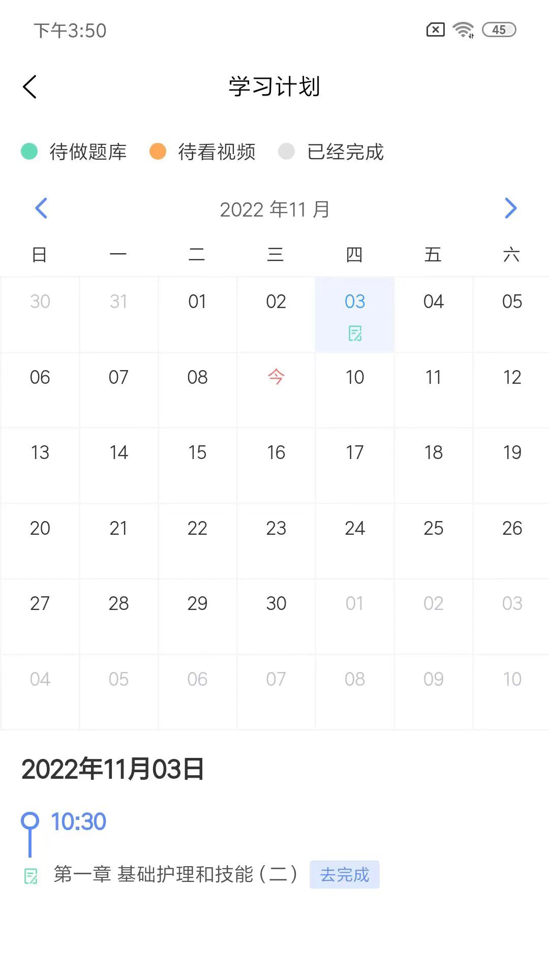Tap the back arrow in header
549x976 pixels.
click(30, 86)
